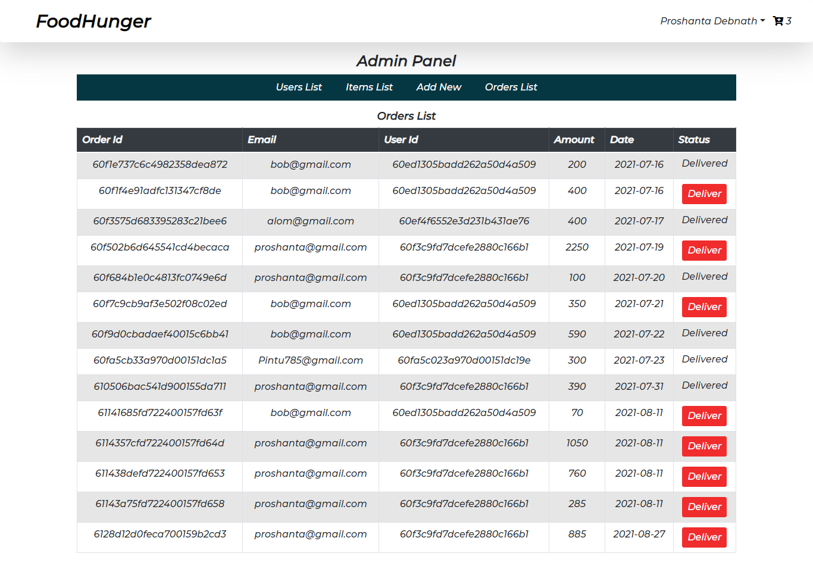Deliver order 61143a75fd722400157fd658
813x572 pixels.
pos(704,507)
